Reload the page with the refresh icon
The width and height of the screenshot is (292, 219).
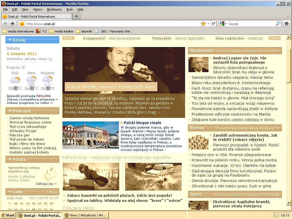click(x=213, y=24)
